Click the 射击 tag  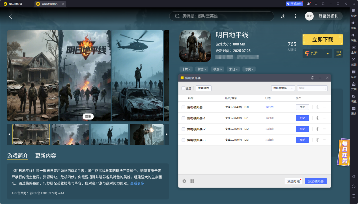202,69
